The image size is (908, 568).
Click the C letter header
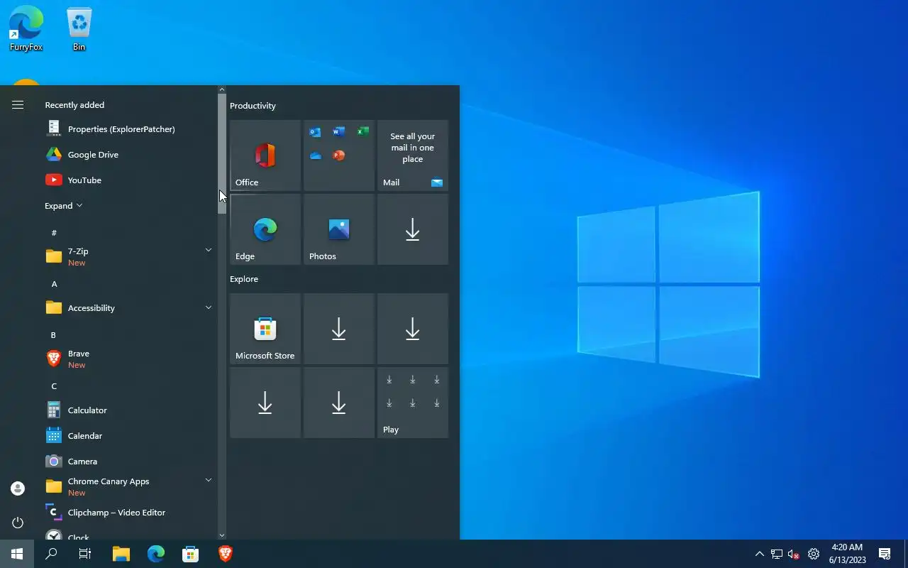pos(54,386)
